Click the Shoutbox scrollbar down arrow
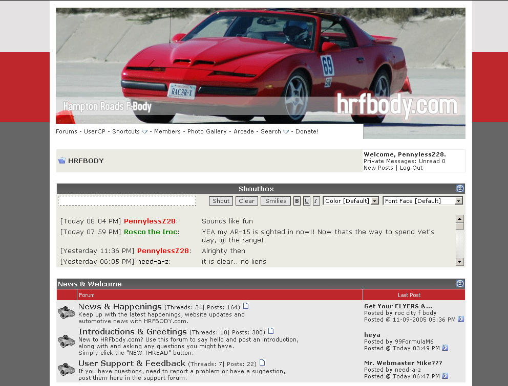Screen dimensions: 508x386 (460, 262)
